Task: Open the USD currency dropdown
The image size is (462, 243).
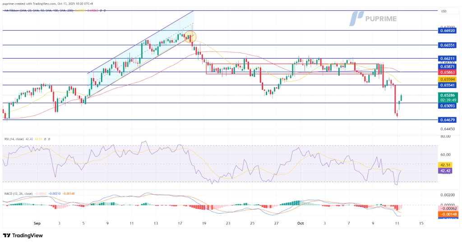Action: click(444, 11)
